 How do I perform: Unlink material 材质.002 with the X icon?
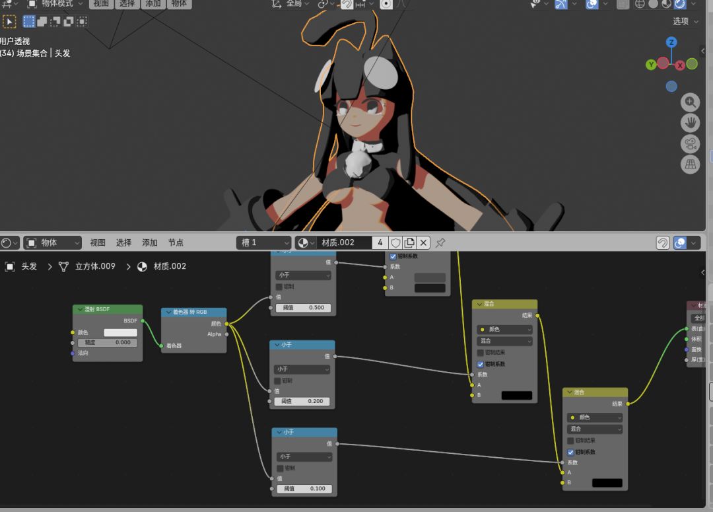pyautogui.click(x=423, y=242)
